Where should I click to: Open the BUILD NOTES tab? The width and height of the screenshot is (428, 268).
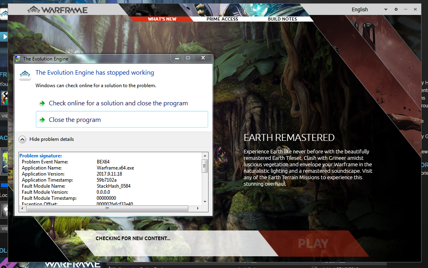[282, 19]
